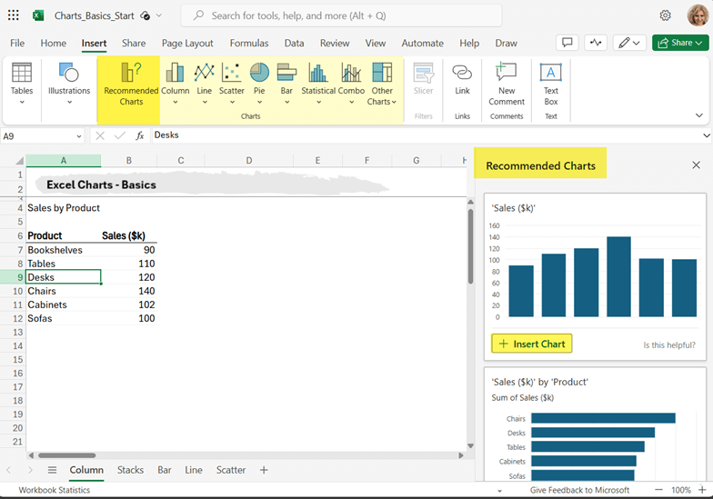Click the Select All corner triangle
The width and height of the screenshot is (713, 499).
coord(20,161)
